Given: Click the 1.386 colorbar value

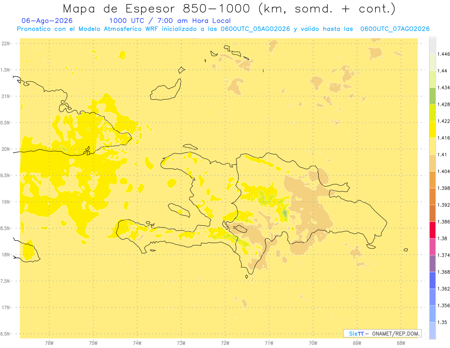Looking at the screenshot, I should coord(444,221).
